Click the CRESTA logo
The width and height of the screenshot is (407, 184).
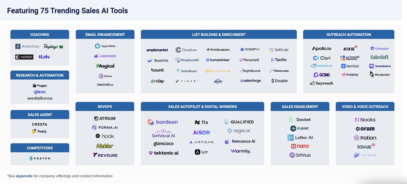[x=40, y=124]
